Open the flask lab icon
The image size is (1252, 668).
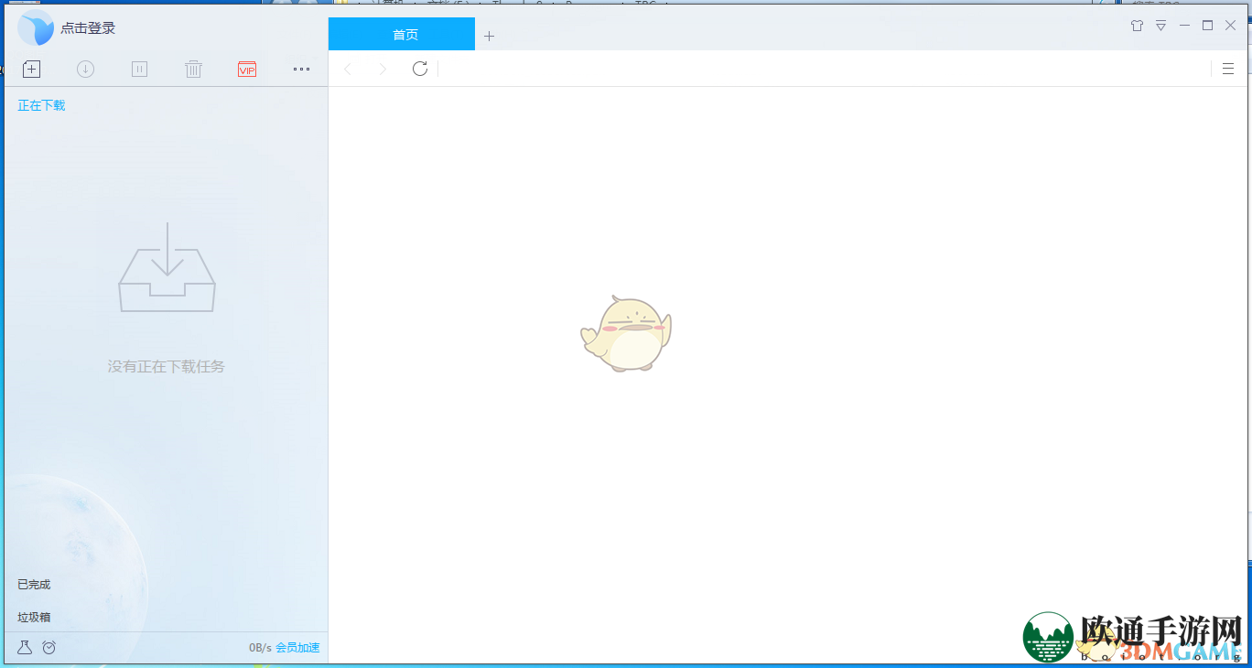[25, 647]
